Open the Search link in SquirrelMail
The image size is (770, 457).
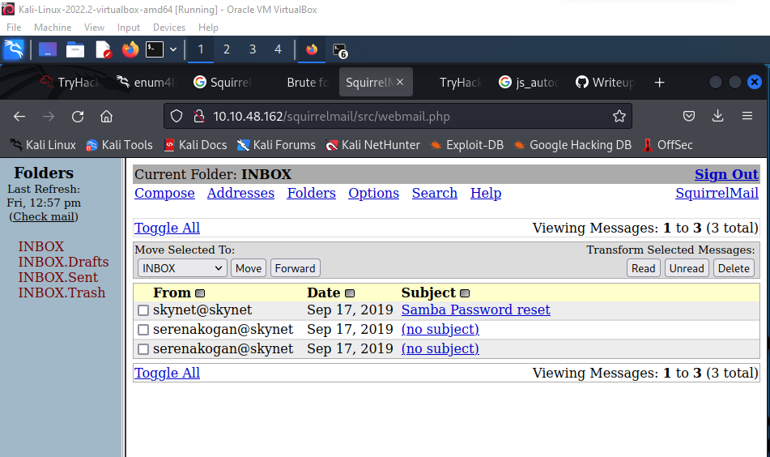click(x=435, y=193)
